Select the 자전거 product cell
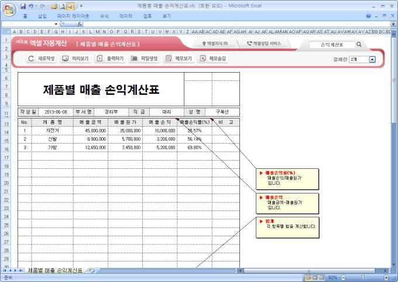This screenshot has height=282, width=398. (52, 131)
